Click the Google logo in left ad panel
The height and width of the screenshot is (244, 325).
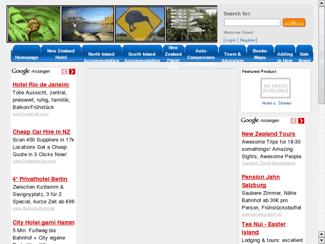21,71
